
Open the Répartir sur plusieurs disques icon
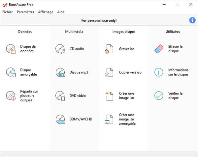click(11, 96)
